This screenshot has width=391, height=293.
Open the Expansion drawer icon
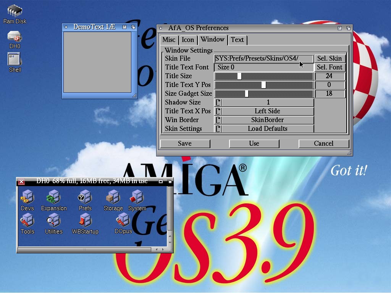click(54, 200)
